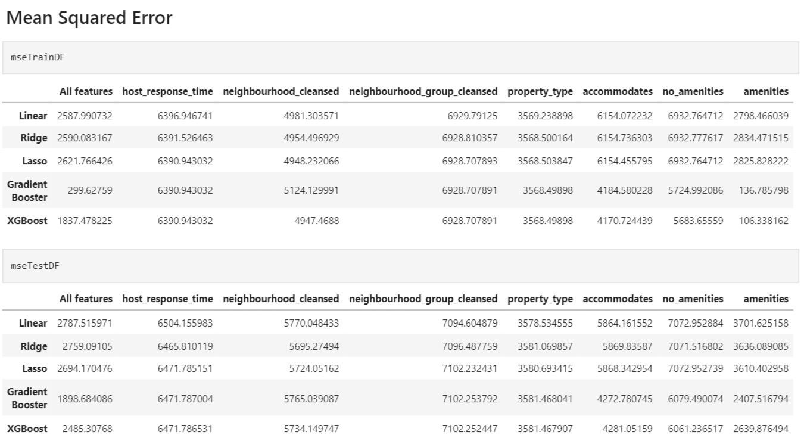Select train table value 6391.526463
The image size is (804, 444).
pos(185,138)
